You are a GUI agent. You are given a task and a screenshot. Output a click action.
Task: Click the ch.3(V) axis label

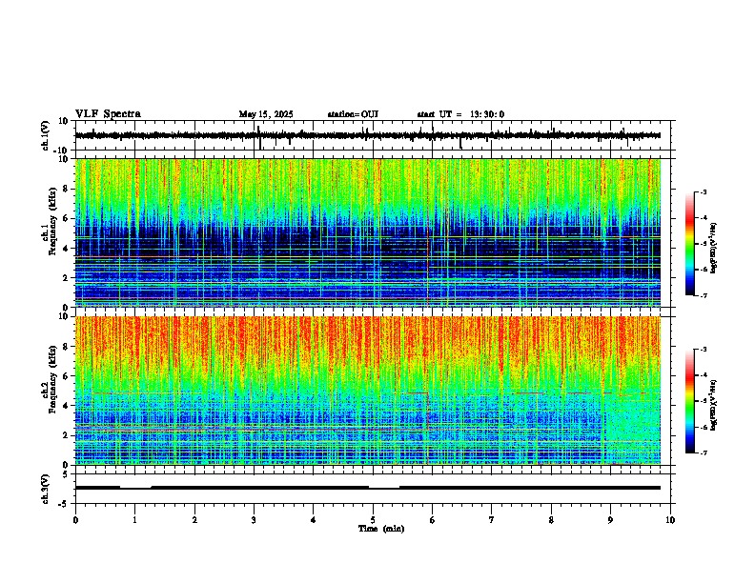(x=46, y=489)
